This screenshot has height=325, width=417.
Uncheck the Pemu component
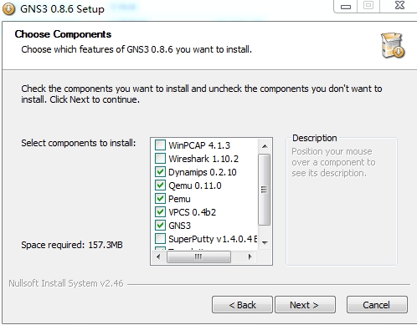160,199
